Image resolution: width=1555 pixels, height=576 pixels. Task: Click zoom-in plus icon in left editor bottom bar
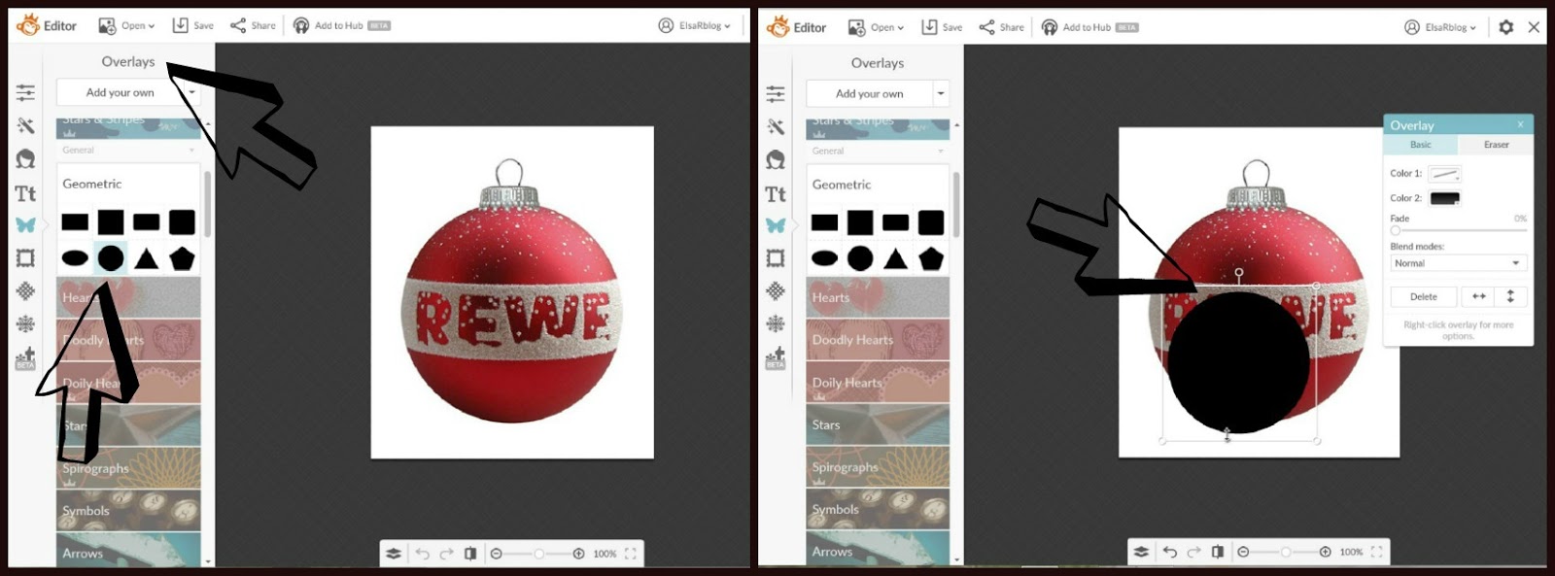578,554
